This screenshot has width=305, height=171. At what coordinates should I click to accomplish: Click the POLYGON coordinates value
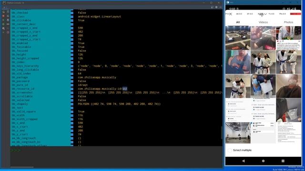[119, 104]
